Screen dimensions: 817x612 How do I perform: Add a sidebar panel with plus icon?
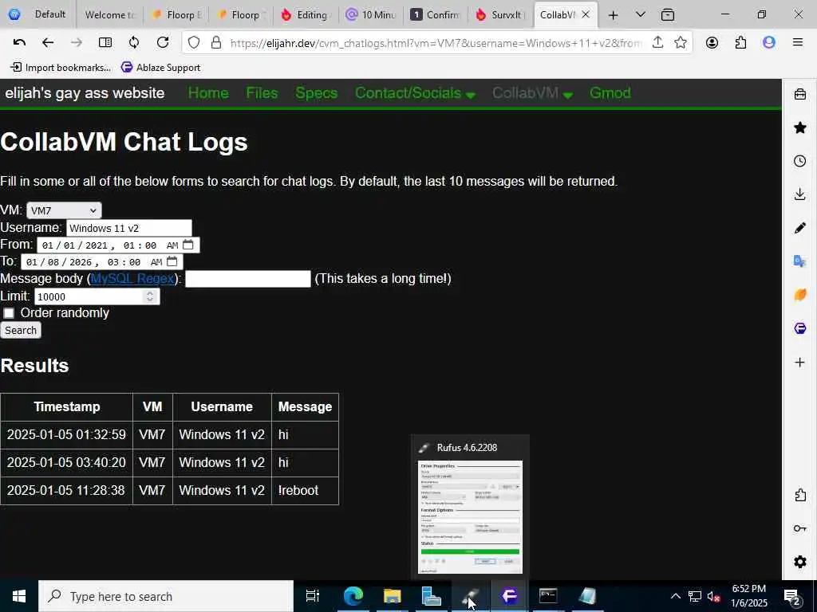799,363
